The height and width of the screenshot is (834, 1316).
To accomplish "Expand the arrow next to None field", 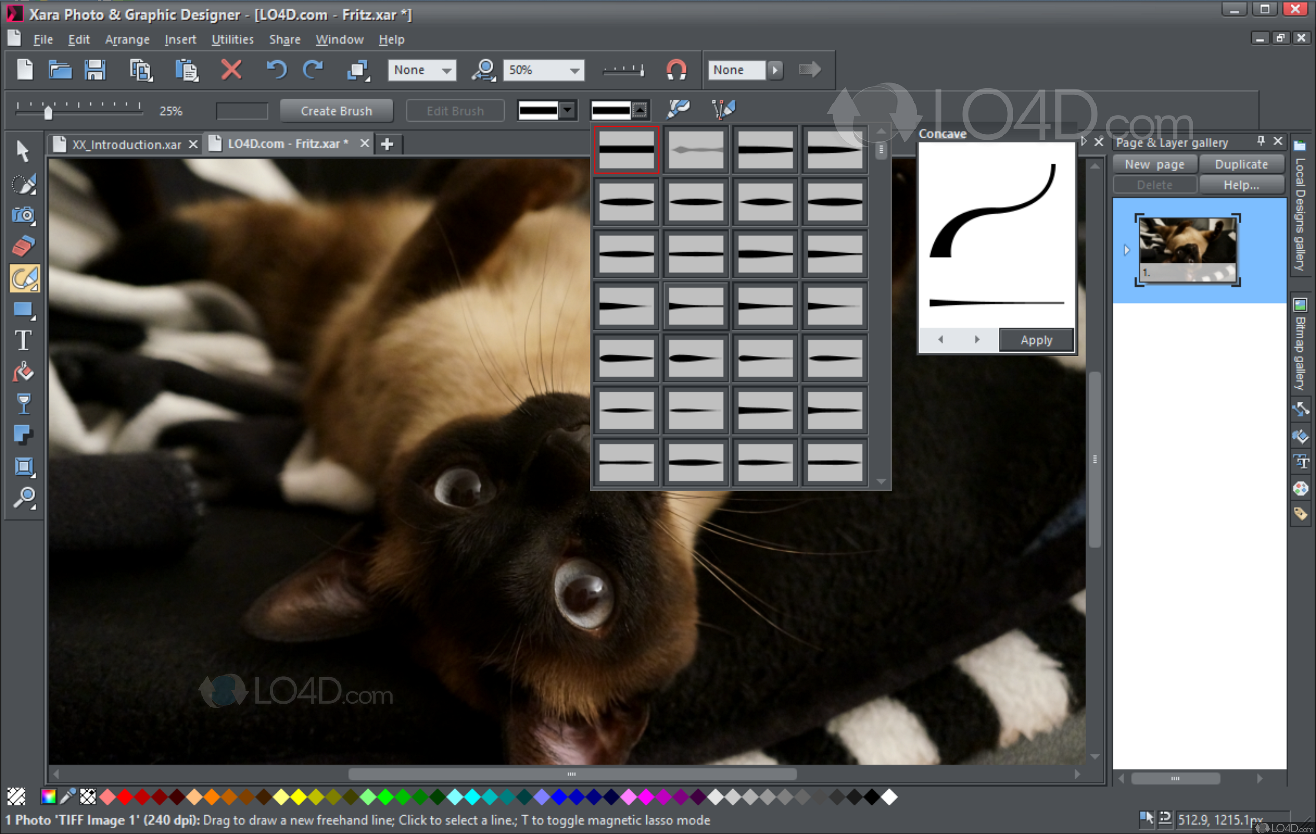I will pos(774,70).
